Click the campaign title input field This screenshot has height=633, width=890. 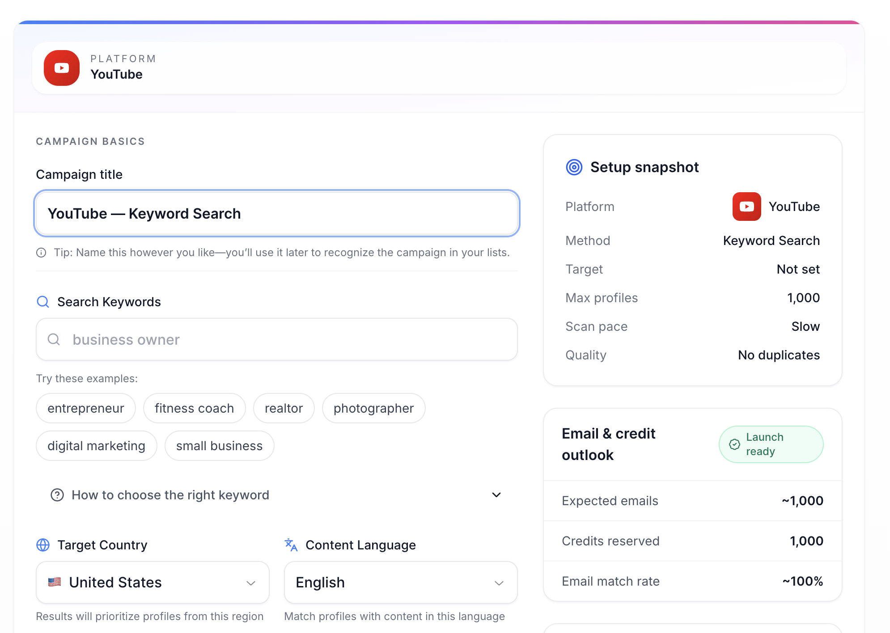(277, 213)
